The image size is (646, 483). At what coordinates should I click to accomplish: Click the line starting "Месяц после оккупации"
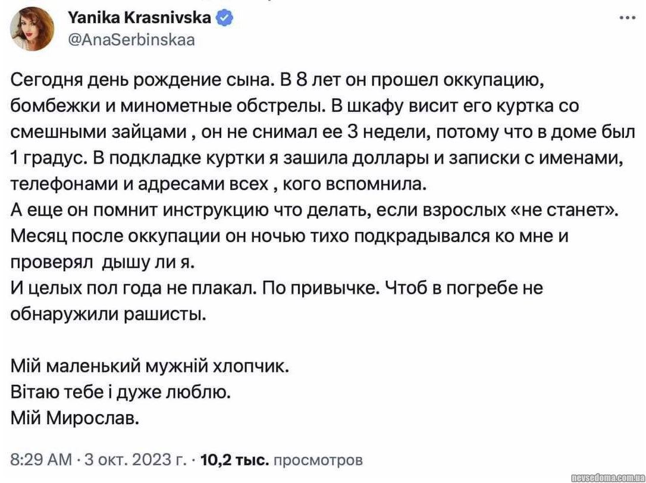(290, 236)
